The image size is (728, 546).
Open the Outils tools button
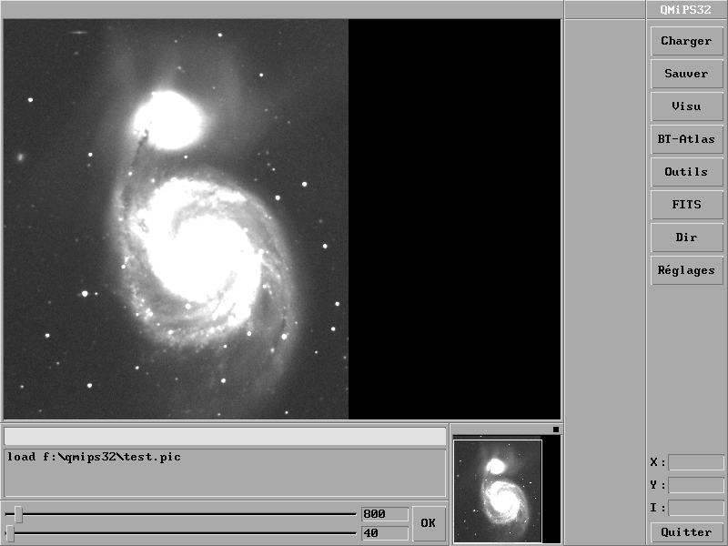tap(686, 172)
